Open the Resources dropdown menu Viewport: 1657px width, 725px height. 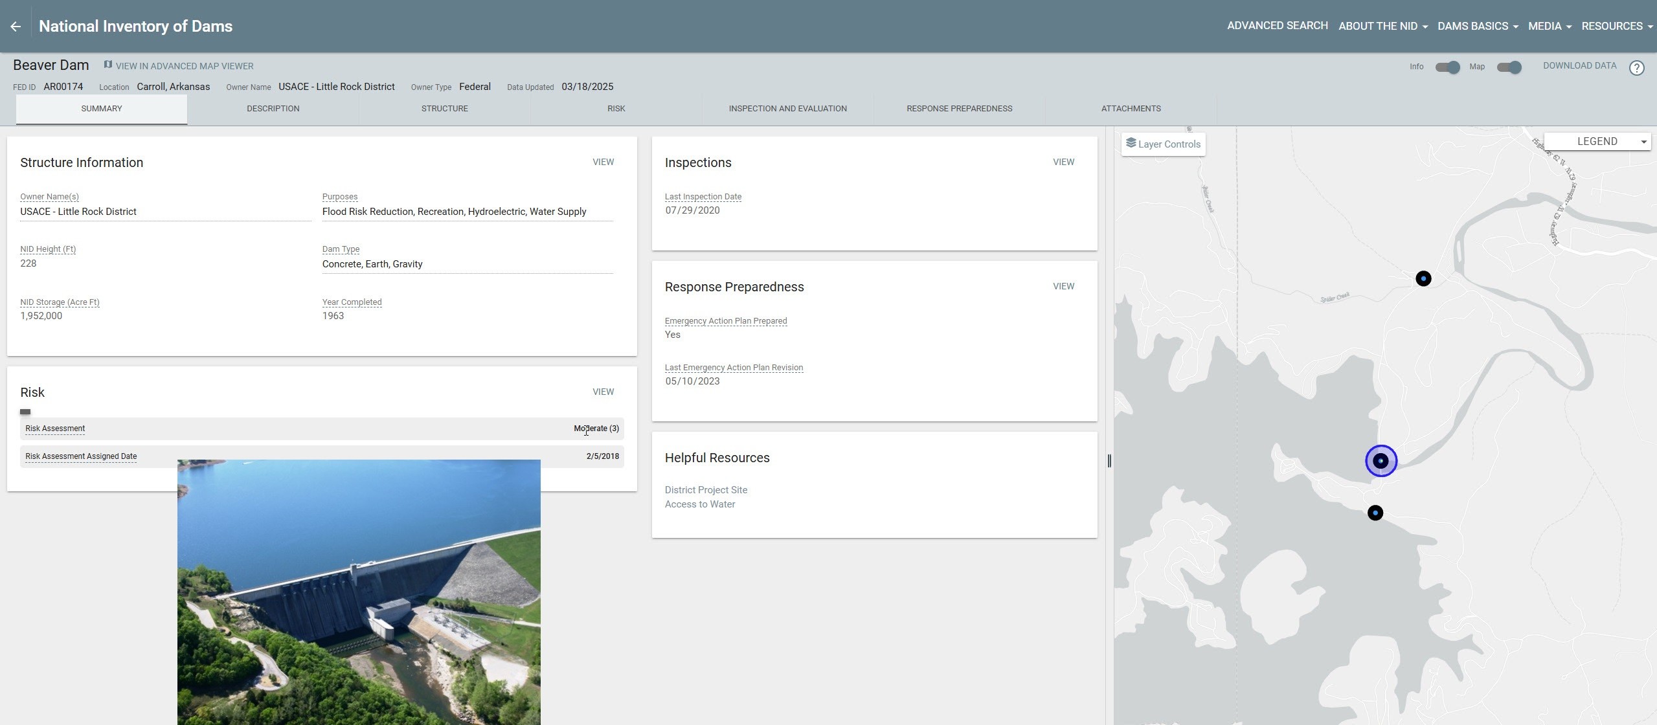1617,26
